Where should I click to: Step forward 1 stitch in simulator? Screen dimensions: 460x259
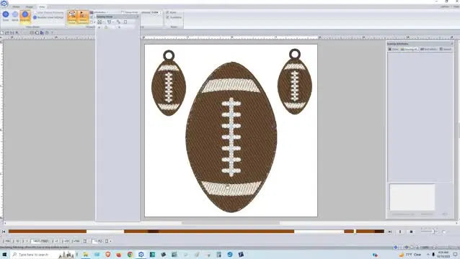[55, 241]
